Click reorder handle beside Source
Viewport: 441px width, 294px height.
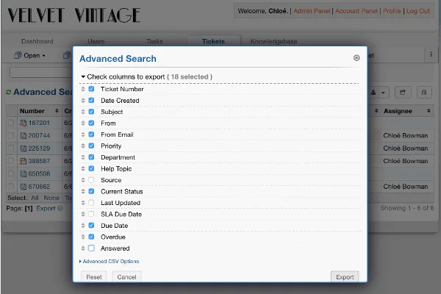click(83, 180)
